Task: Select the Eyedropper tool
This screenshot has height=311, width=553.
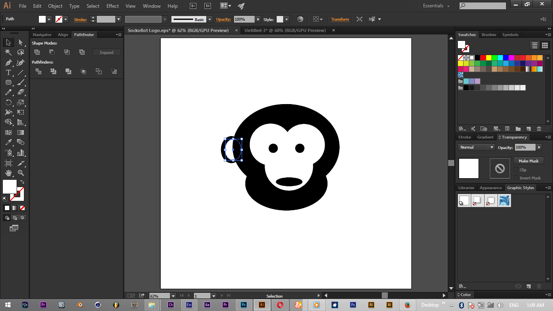Action: tap(8, 142)
